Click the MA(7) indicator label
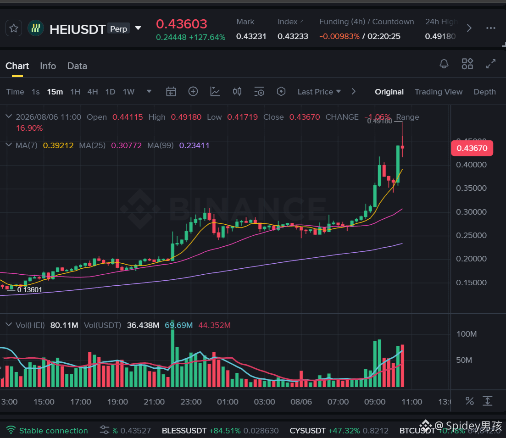This screenshot has height=438, width=506. click(27, 145)
